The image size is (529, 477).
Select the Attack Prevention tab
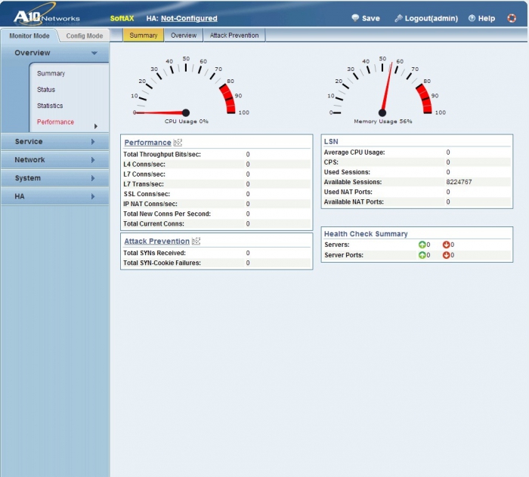click(234, 35)
